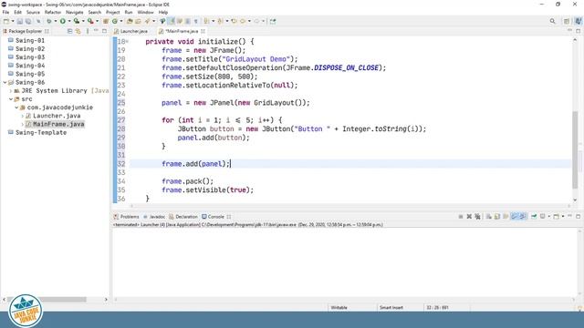Click the Clear Console icon
Image resolution: width=584 pixels, height=328 pixels.
pos(489,217)
